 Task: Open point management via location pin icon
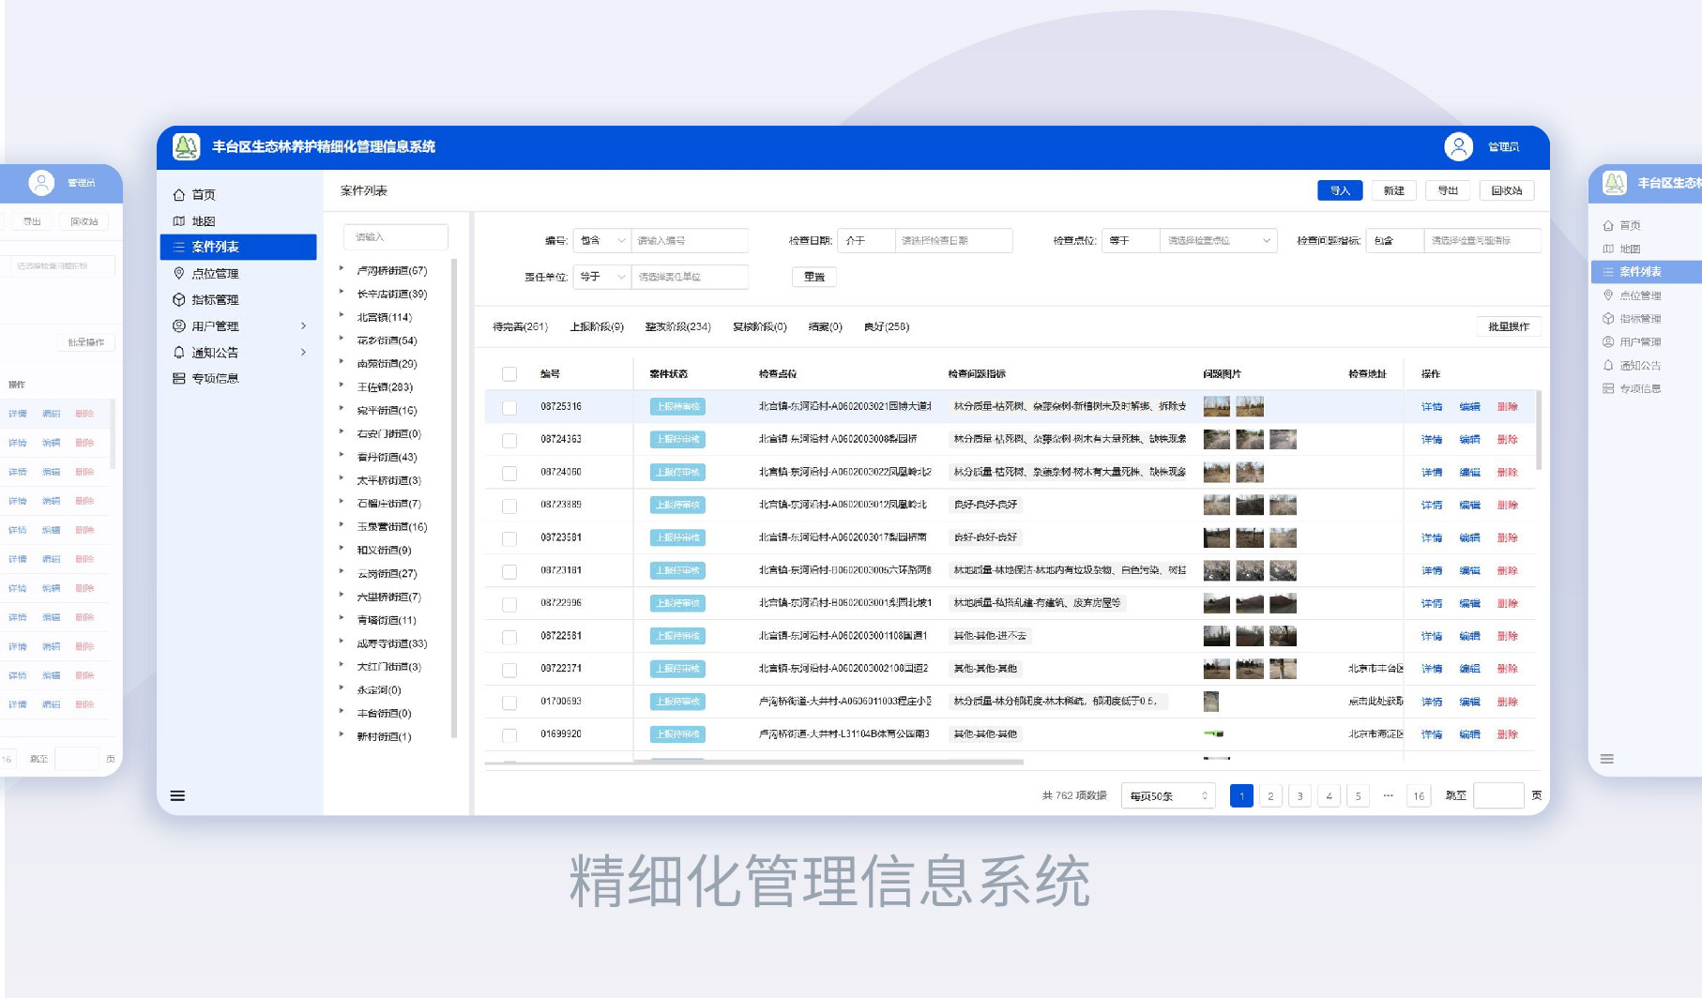pos(179,273)
